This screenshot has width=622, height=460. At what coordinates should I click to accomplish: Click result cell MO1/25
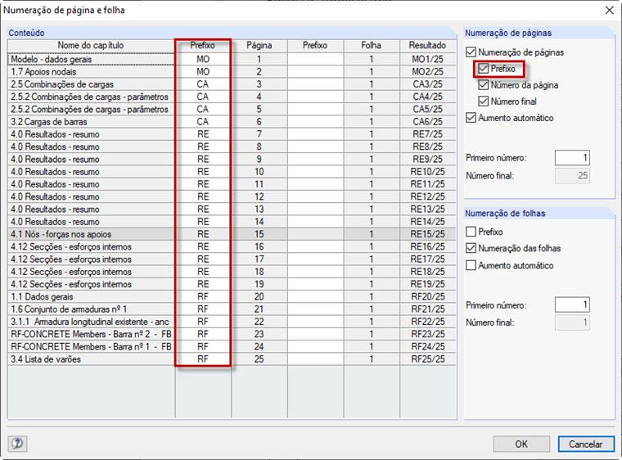click(x=427, y=59)
